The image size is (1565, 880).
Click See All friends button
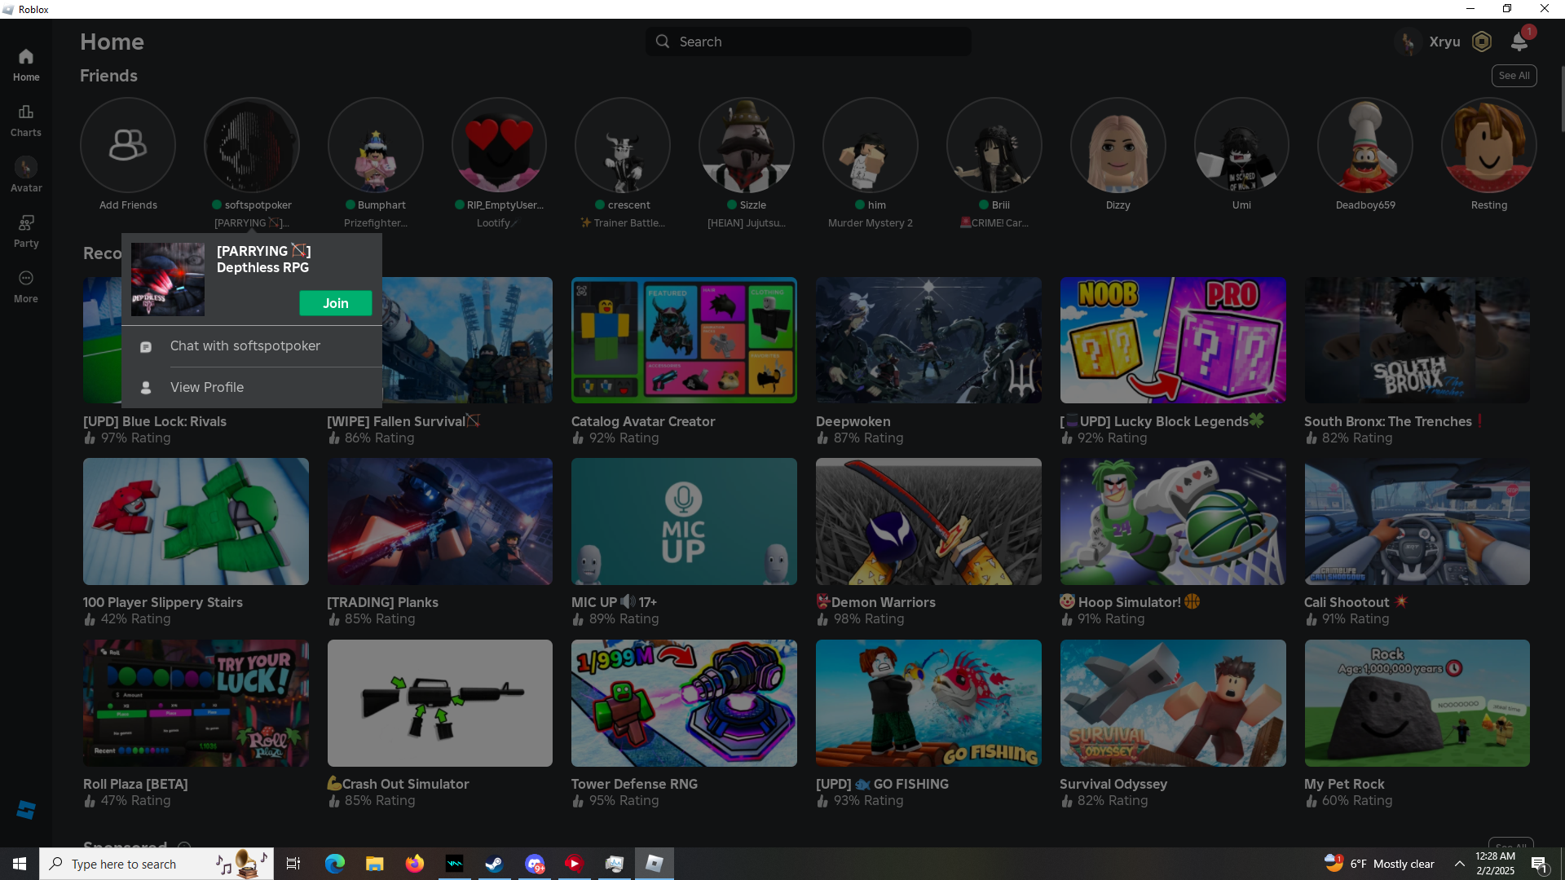(1514, 76)
